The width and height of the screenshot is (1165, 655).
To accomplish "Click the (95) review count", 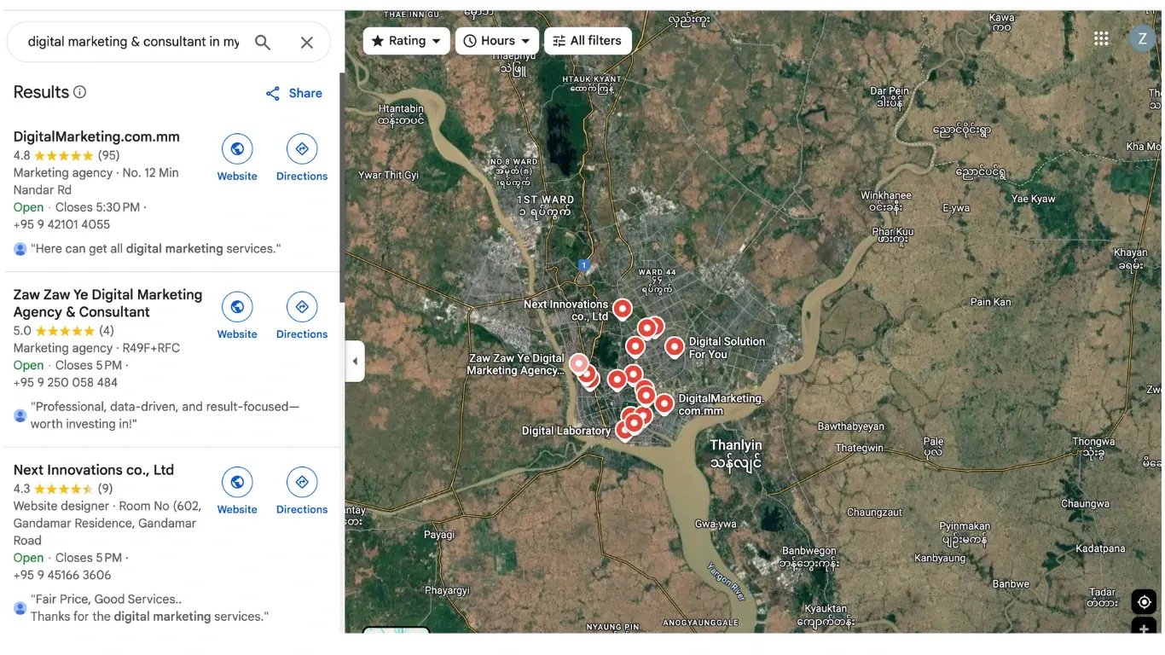I will [108, 155].
